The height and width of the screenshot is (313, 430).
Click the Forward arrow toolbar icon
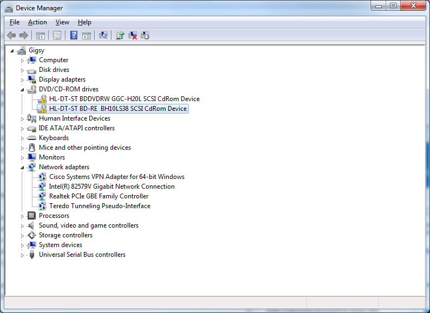24,35
